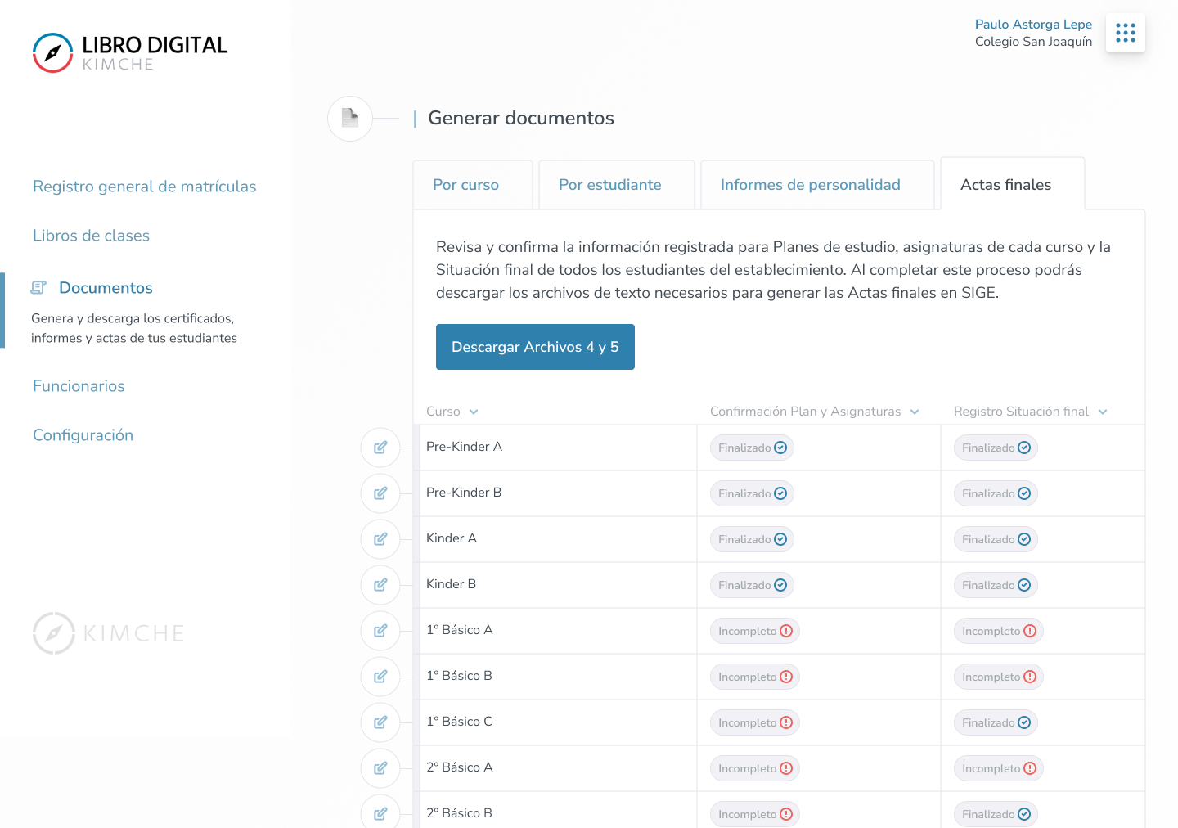Navigate to Funcionarios
This screenshot has height=828, width=1178.
coord(79,386)
